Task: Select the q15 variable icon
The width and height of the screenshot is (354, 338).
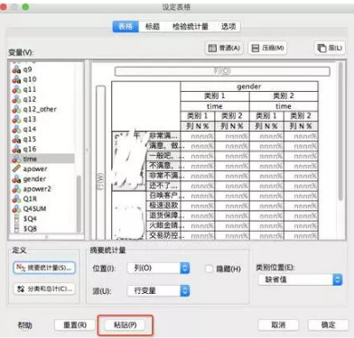Action: point(16,139)
